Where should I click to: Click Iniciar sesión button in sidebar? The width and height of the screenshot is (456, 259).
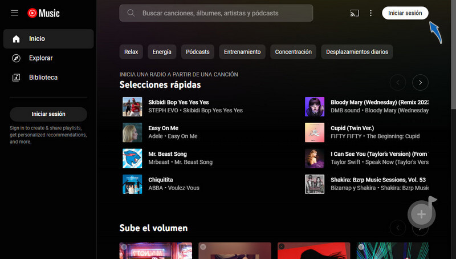point(48,114)
